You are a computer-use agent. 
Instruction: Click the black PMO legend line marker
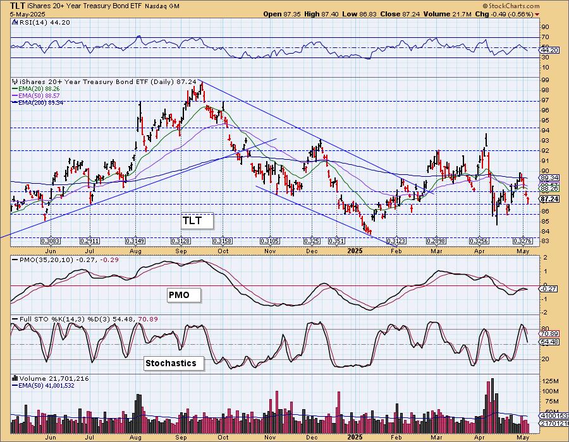coord(15,260)
